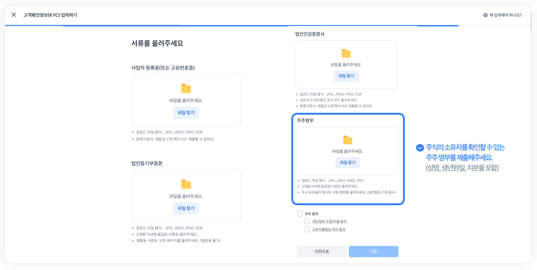Click the X icon to close KYC form
Viewport: 537px width, 270px height.
pyautogui.click(x=13, y=15)
